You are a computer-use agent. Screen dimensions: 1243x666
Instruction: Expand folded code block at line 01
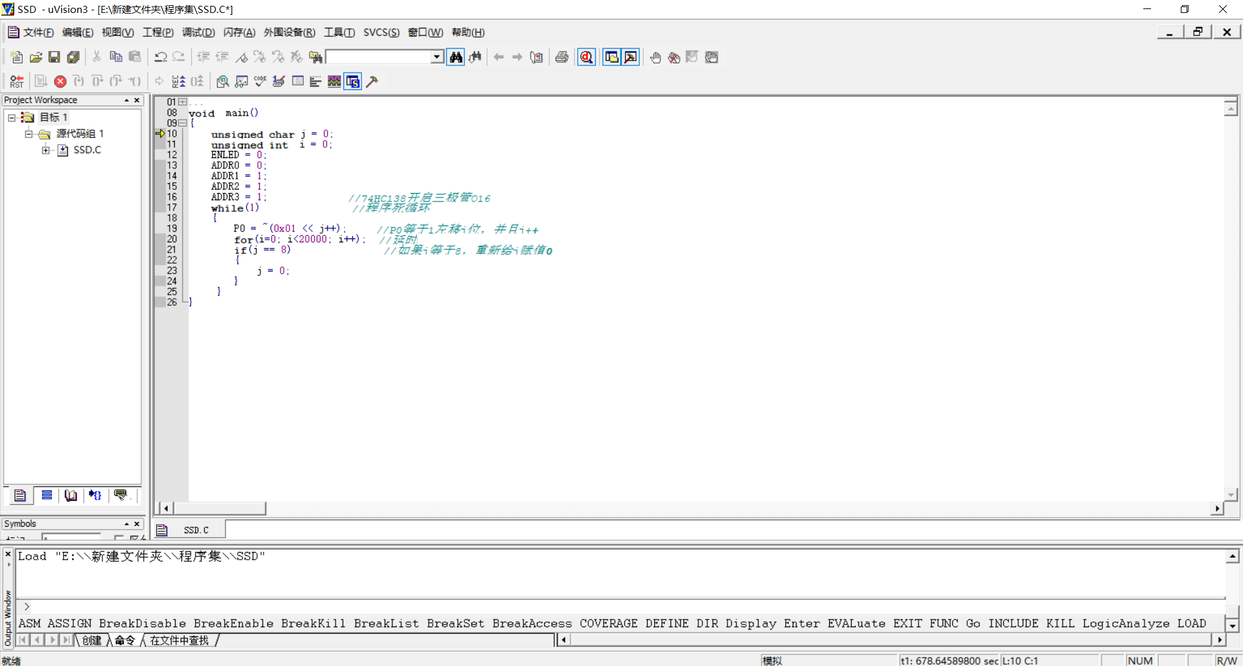point(183,102)
